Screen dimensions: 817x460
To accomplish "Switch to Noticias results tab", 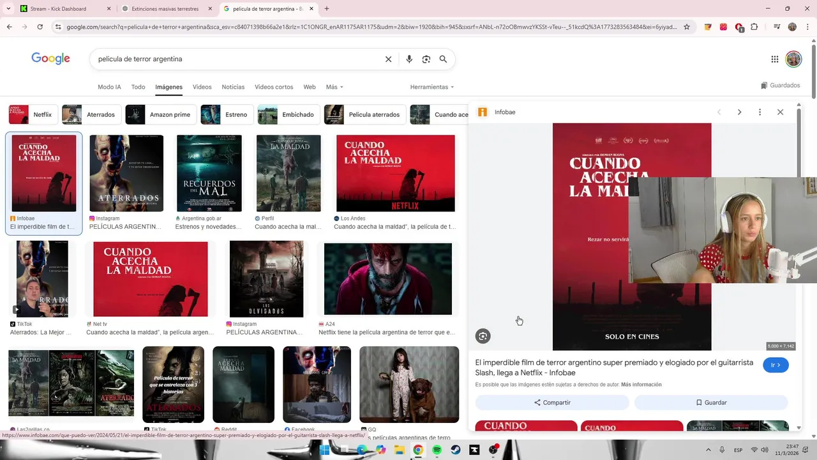I will (233, 87).
